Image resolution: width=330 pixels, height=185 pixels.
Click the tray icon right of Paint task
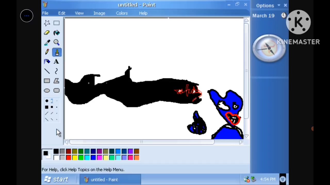[x=247, y=179]
